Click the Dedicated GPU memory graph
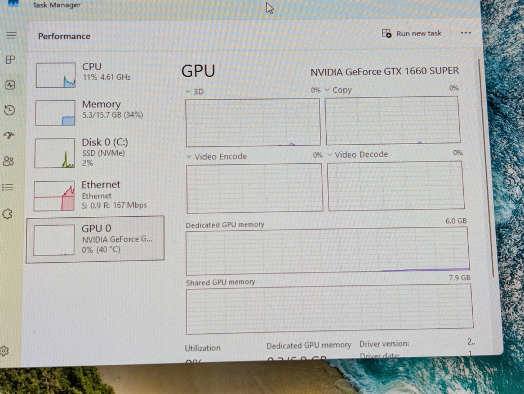Image resolution: width=524 pixels, height=394 pixels. (x=327, y=251)
